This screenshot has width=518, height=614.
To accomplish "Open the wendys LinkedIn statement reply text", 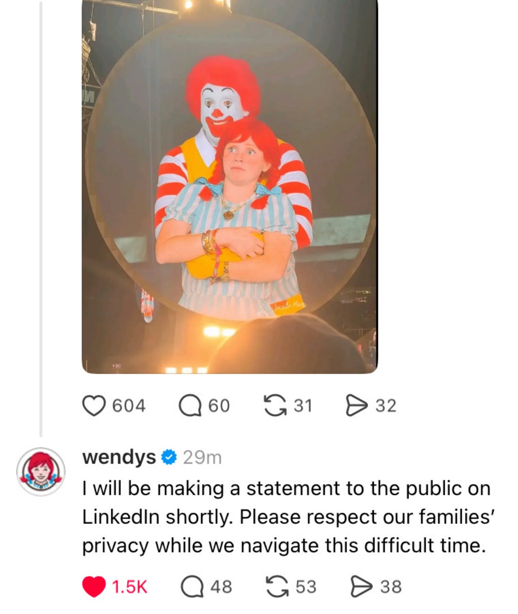I will [286, 517].
